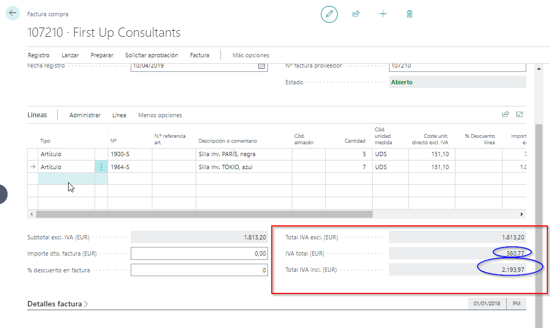
Task: Show Más opciones in the action bar
Action: (x=251, y=55)
